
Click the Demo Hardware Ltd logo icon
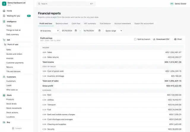click(4, 4)
